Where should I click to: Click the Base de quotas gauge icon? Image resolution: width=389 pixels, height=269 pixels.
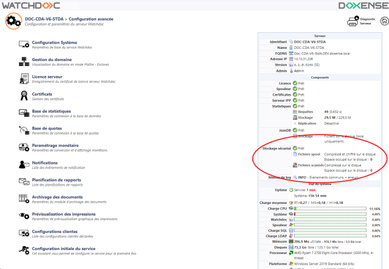tap(24, 130)
